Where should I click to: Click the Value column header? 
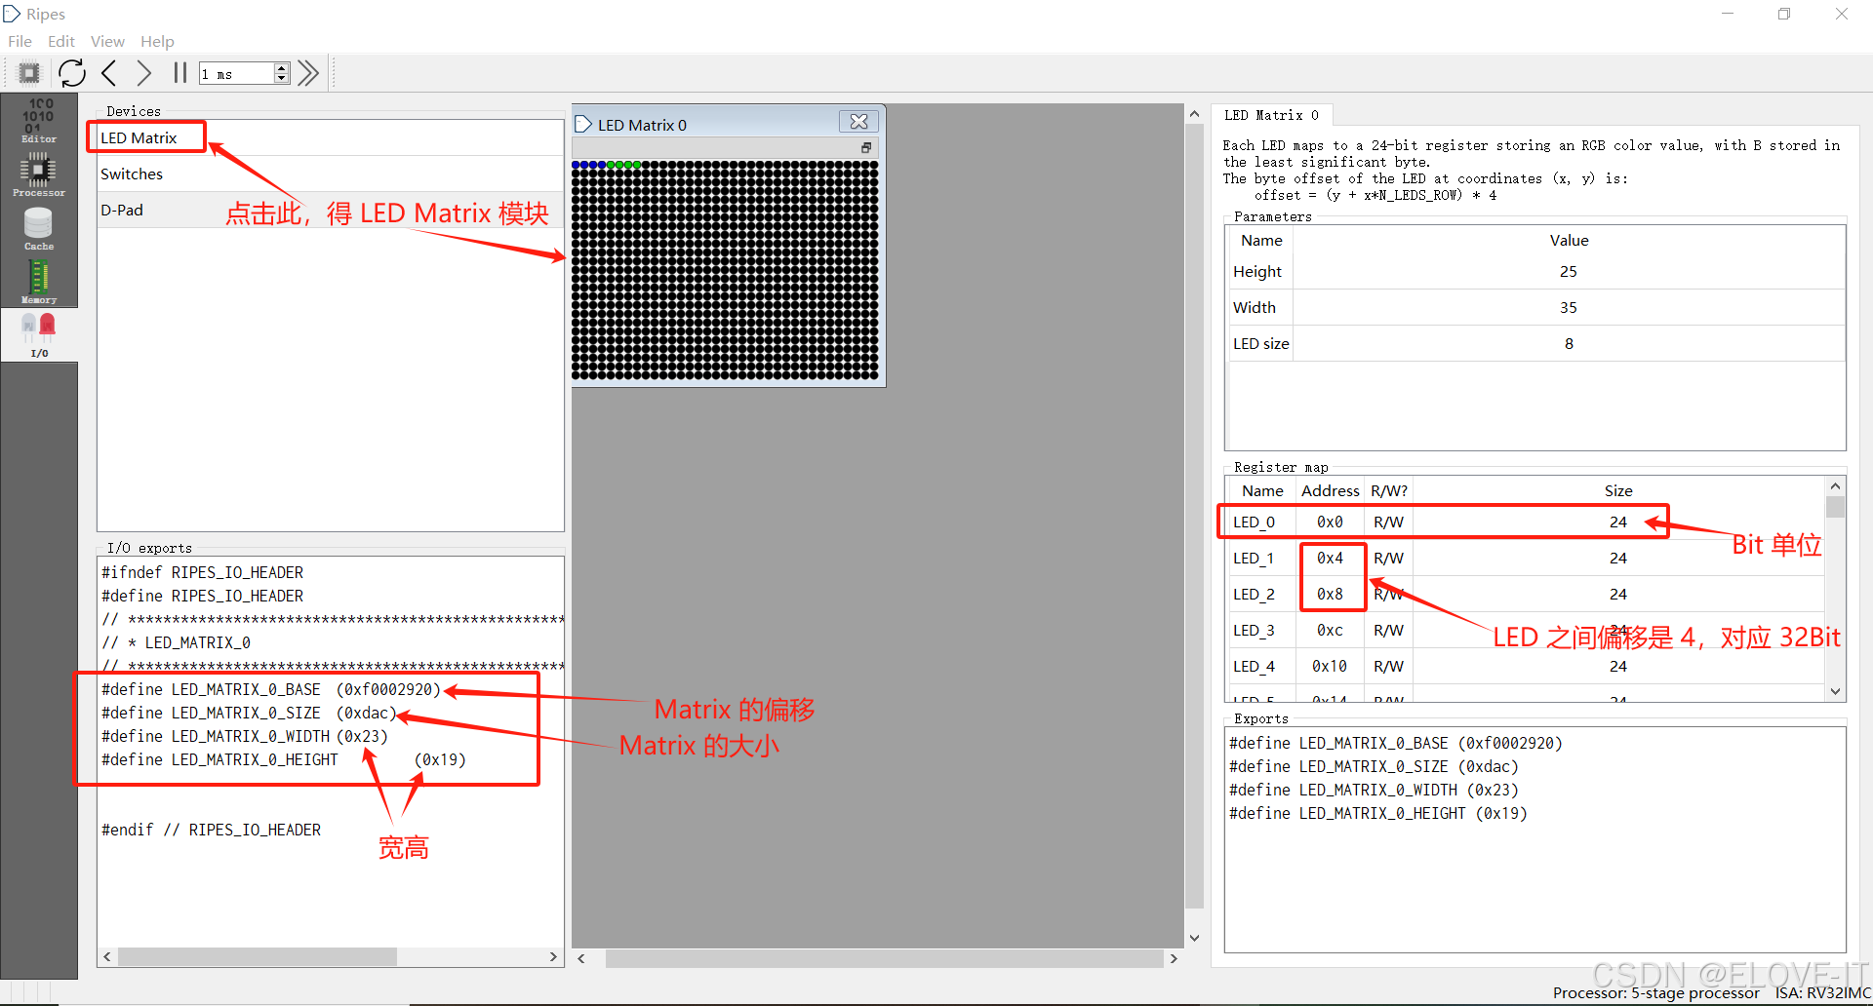click(x=1569, y=241)
